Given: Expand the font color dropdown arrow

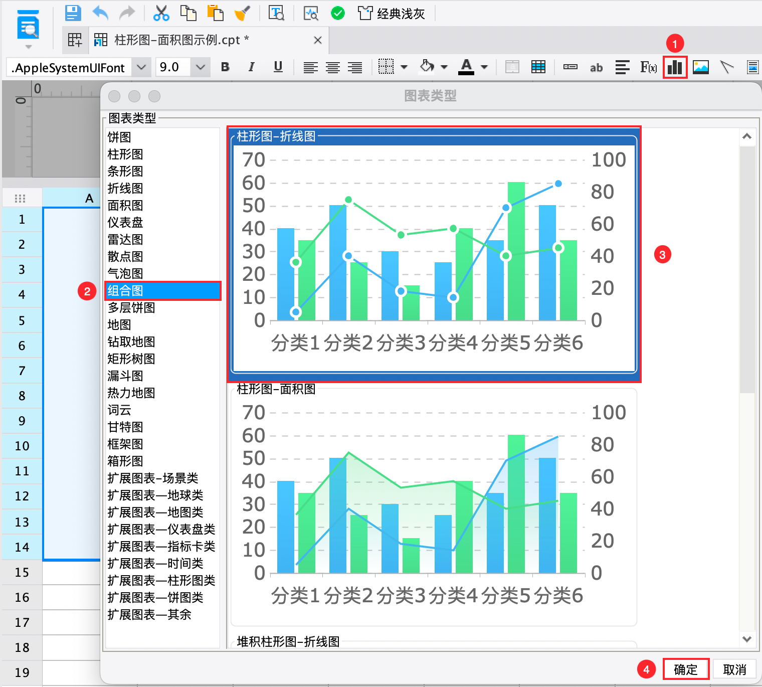Looking at the screenshot, I should pyautogui.click(x=484, y=67).
